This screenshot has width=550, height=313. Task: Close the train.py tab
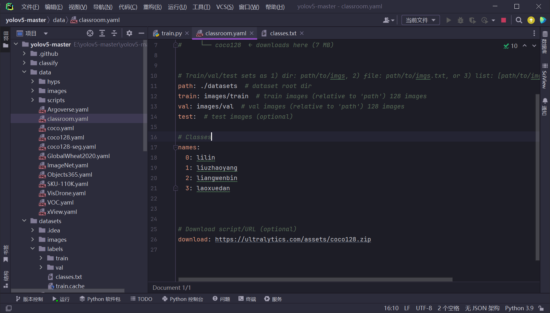[187, 33]
